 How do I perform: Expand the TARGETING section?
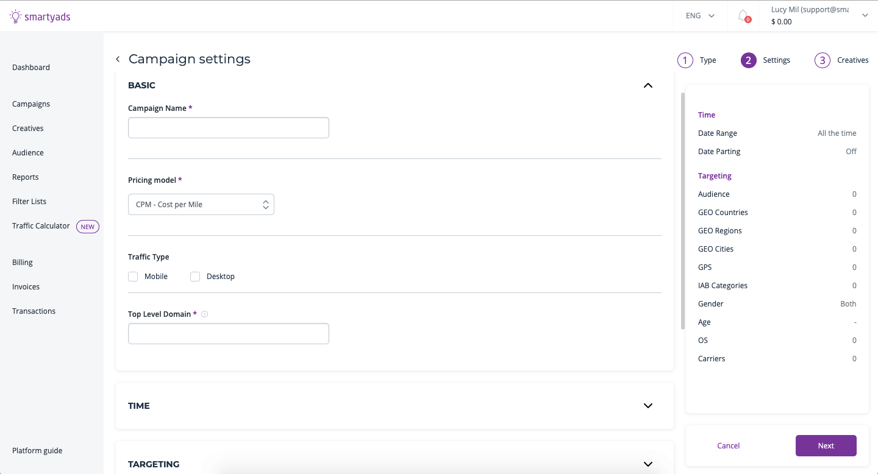(x=648, y=464)
